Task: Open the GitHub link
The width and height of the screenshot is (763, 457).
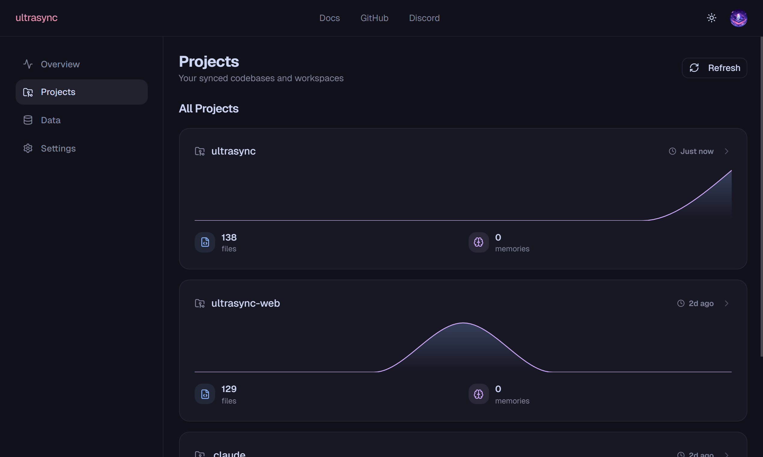Action: coord(374,18)
